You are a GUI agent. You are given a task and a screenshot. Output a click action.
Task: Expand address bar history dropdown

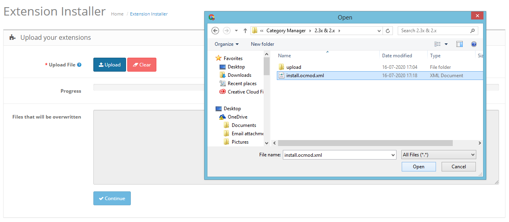[x=379, y=31]
